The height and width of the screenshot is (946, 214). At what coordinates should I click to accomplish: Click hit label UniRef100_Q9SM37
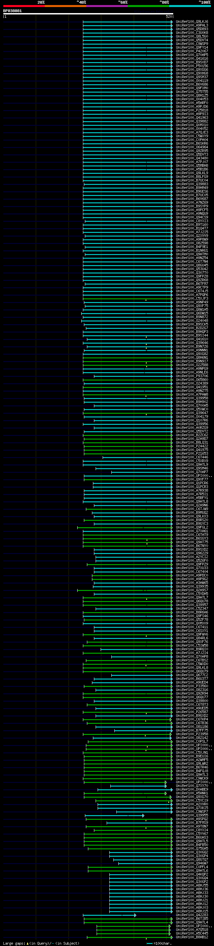pyautogui.click(x=192, y=77)
